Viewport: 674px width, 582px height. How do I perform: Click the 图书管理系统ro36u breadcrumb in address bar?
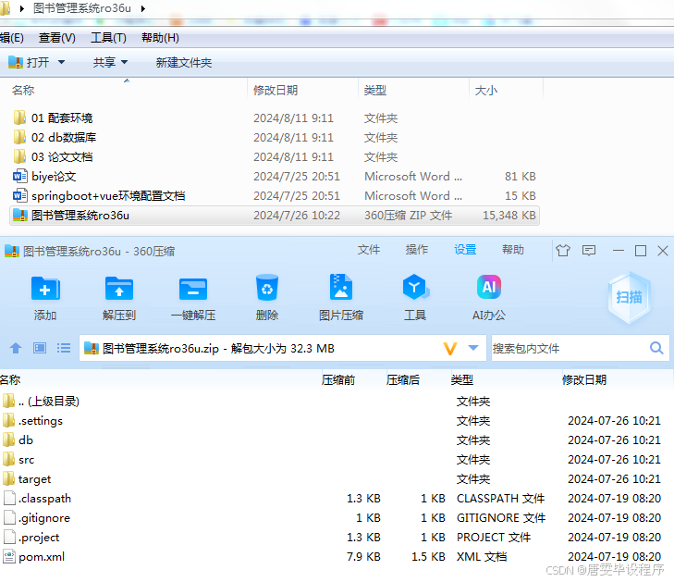pyautogui.click(x=82, y=8)
